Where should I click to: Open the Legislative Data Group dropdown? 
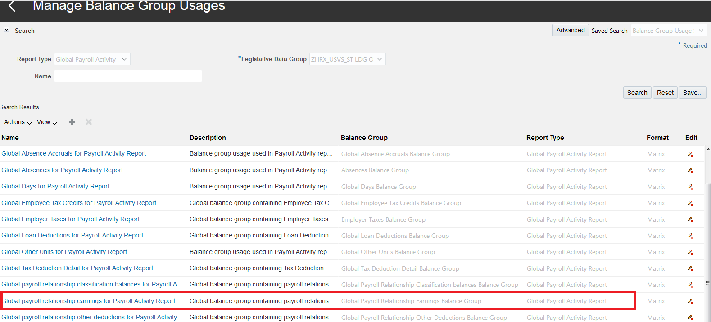(347, 59)
